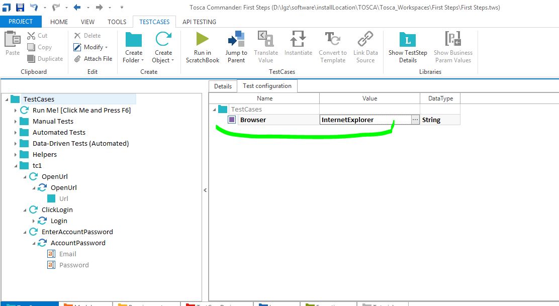Click the Duplicate icon
The height and width of the screenshot is (306, 559).
pos(31,58)
